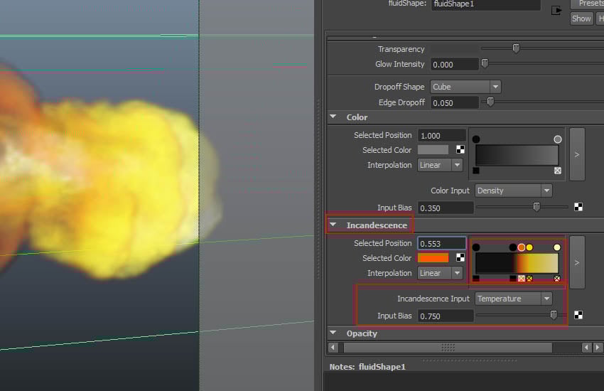Click the Color Selected Color map checker icon
604x391 pixels.
point(460,149)
